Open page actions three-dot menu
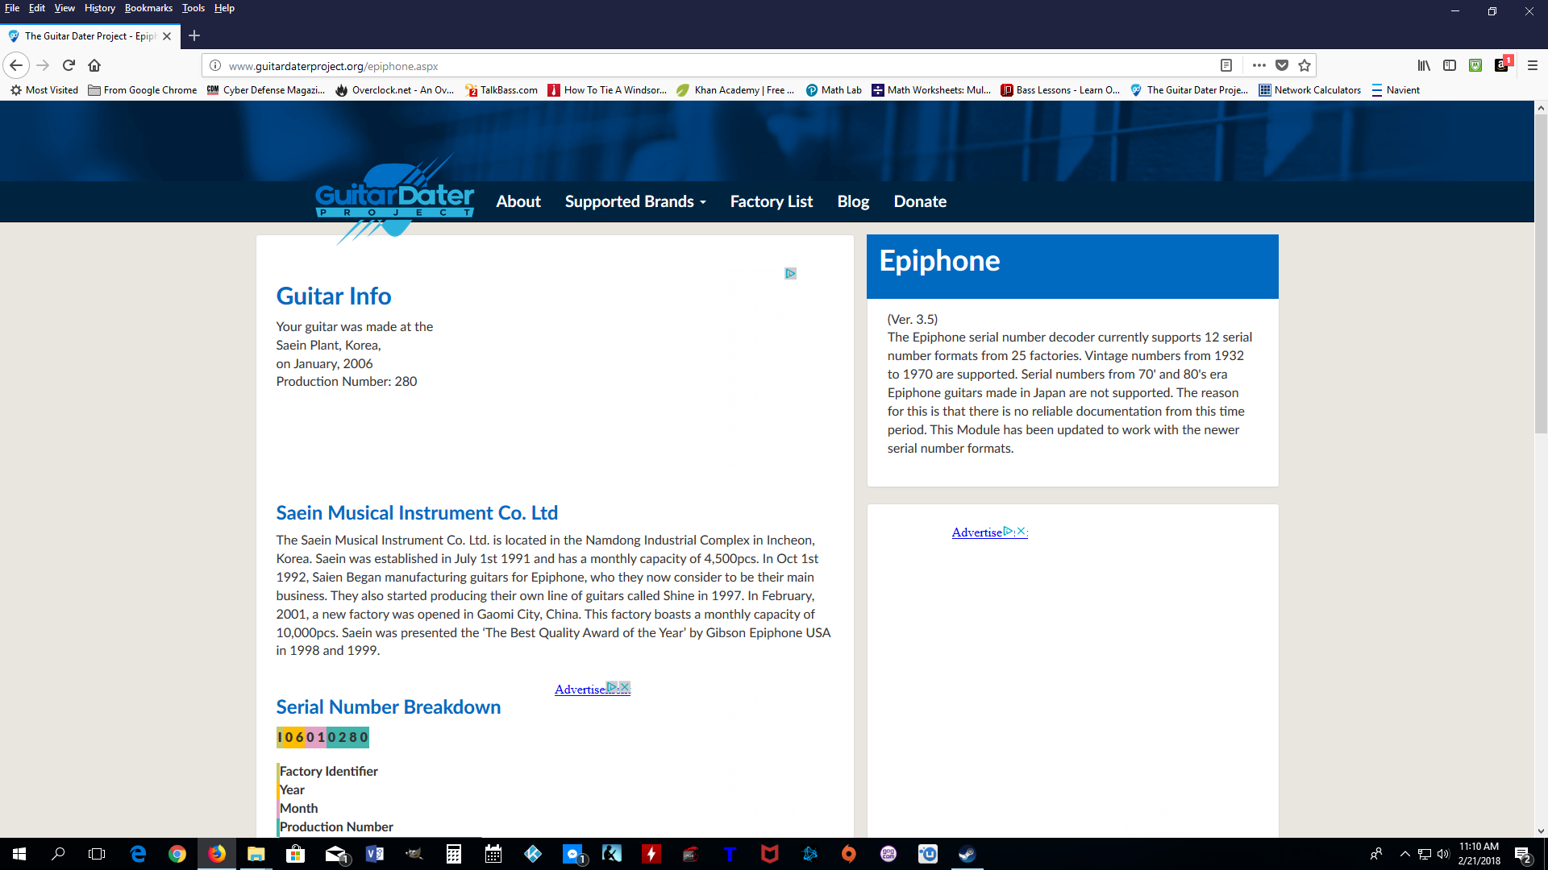1548x870 pixels. (1259, 65)
